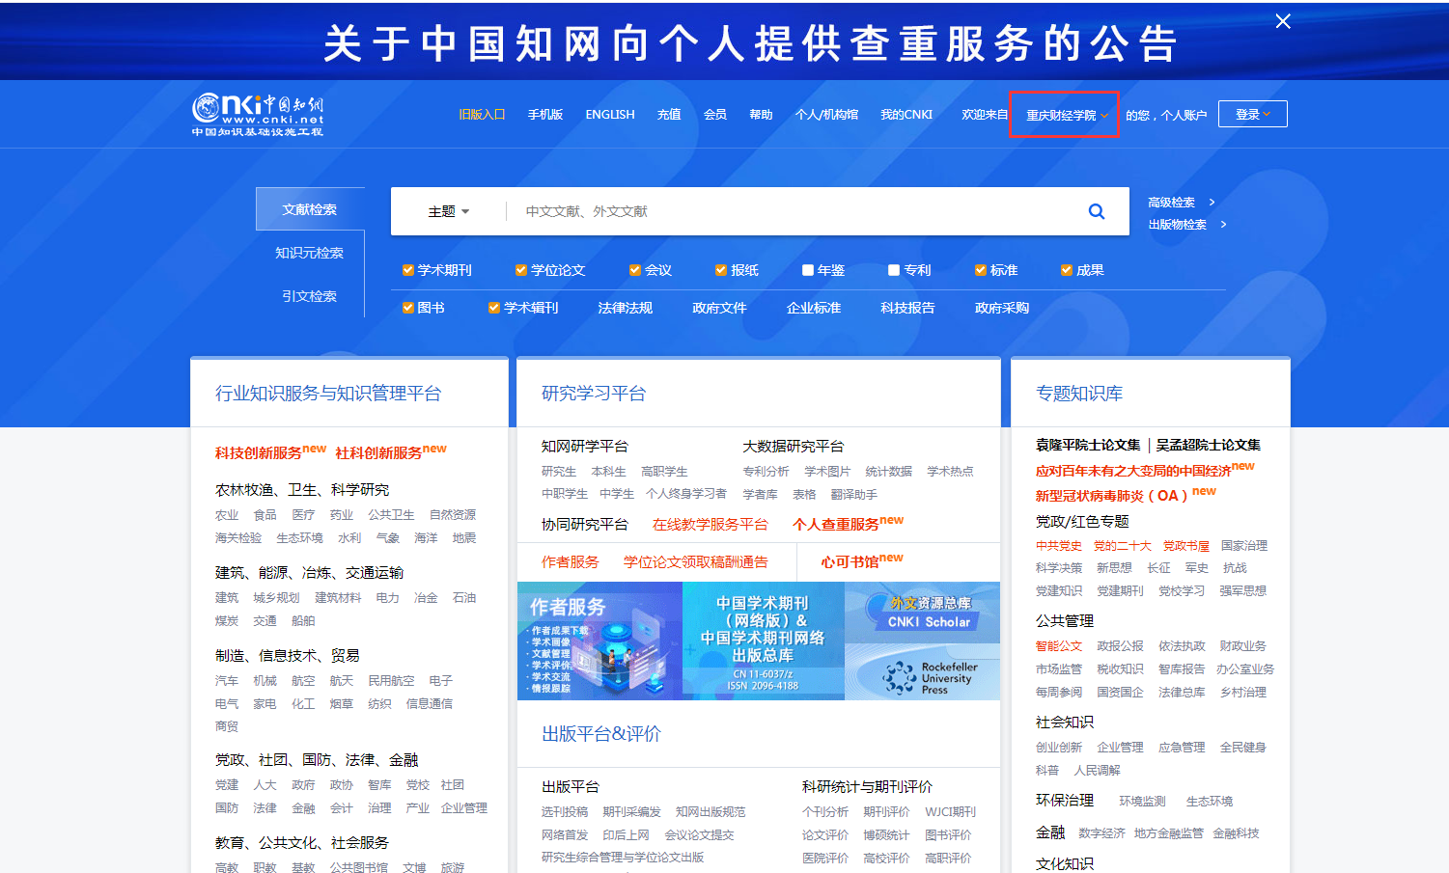
Task: Click the CNKI logo
Action: click(258, 115)
